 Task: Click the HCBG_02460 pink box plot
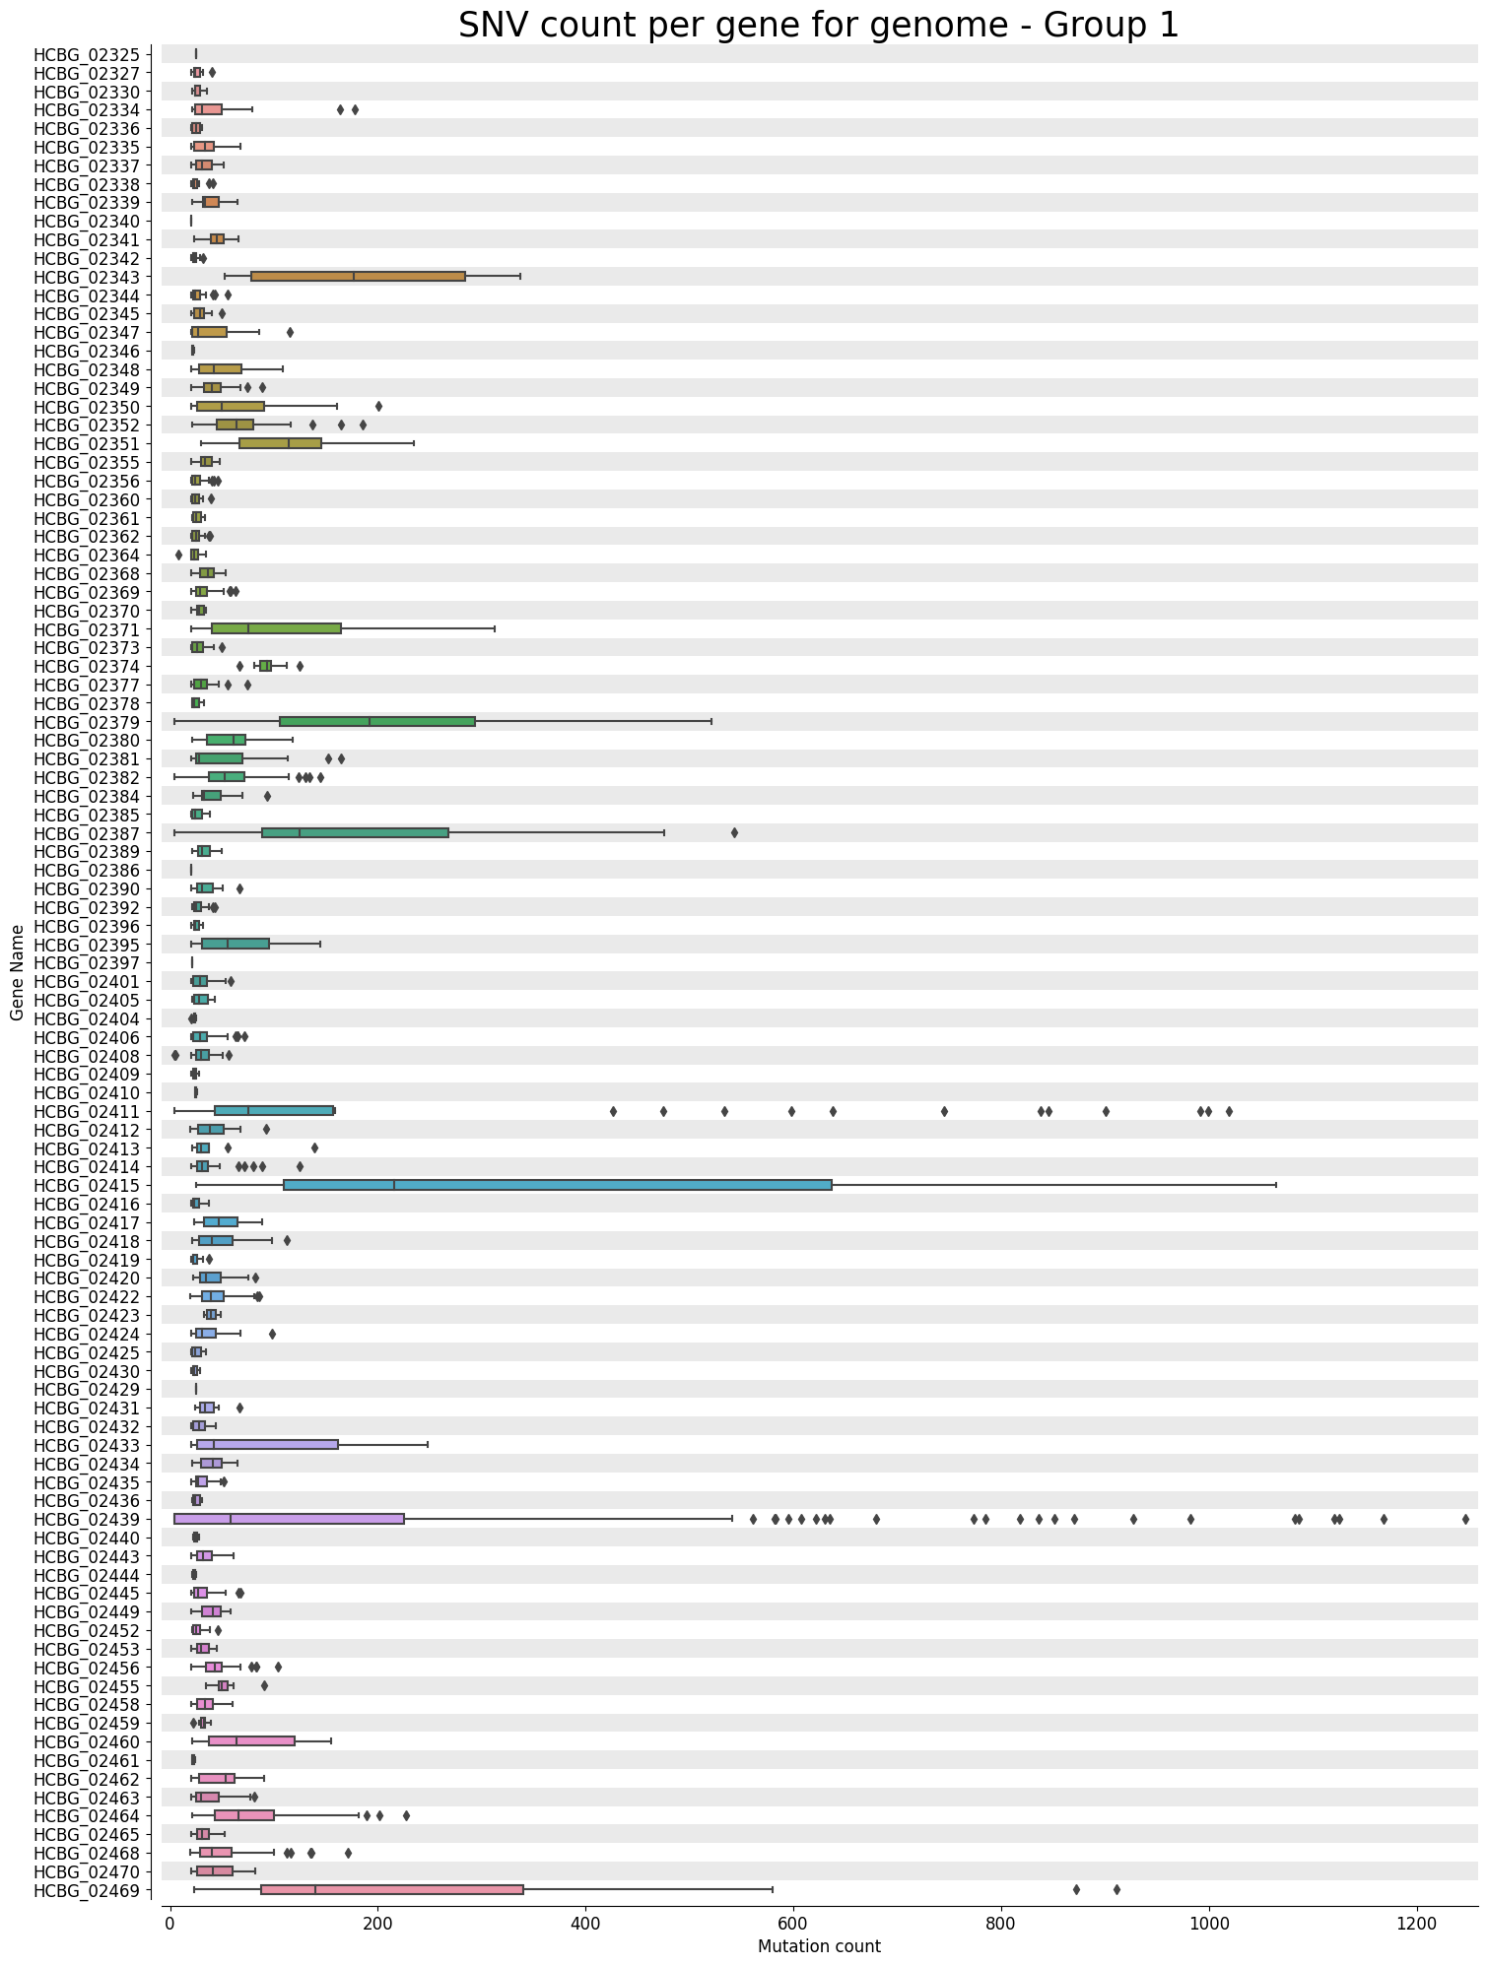point(252,1741)
